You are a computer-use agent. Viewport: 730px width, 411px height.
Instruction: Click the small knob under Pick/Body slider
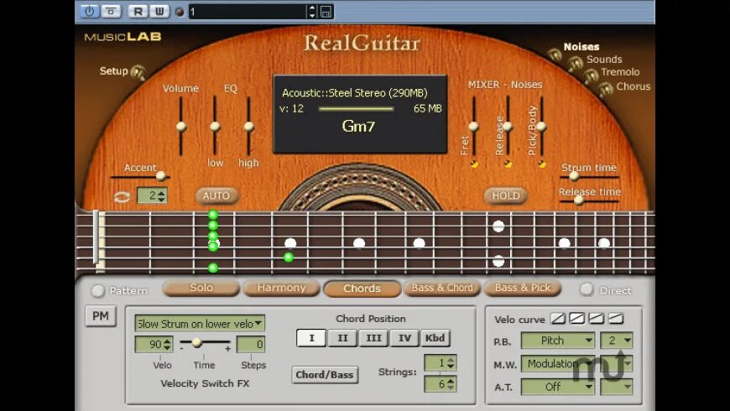(x=541, y=164)
